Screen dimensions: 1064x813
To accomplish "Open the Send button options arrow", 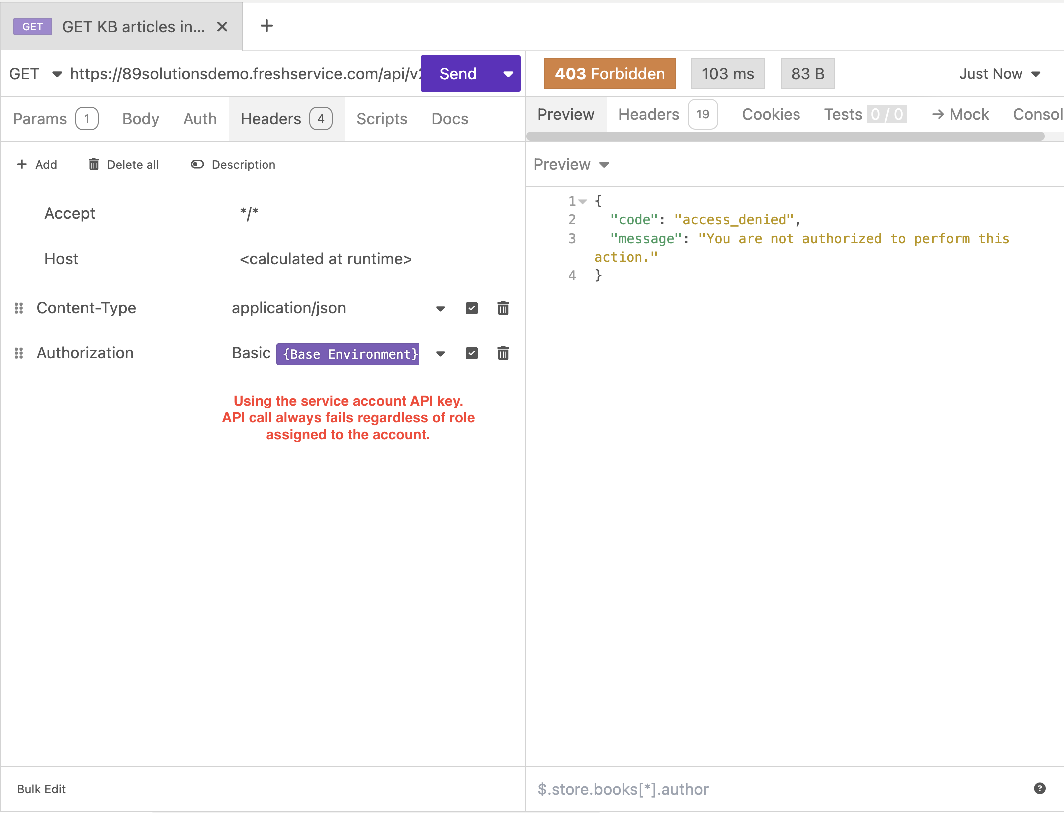I will click(508, 74).
